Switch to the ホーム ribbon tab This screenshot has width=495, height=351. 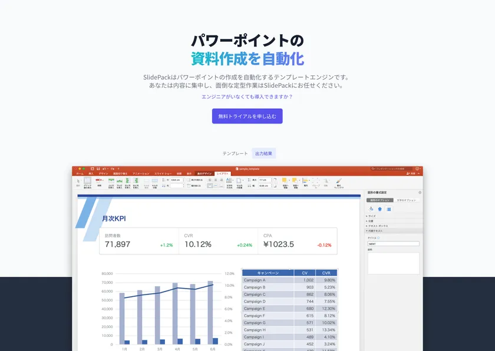pos(80,174)
